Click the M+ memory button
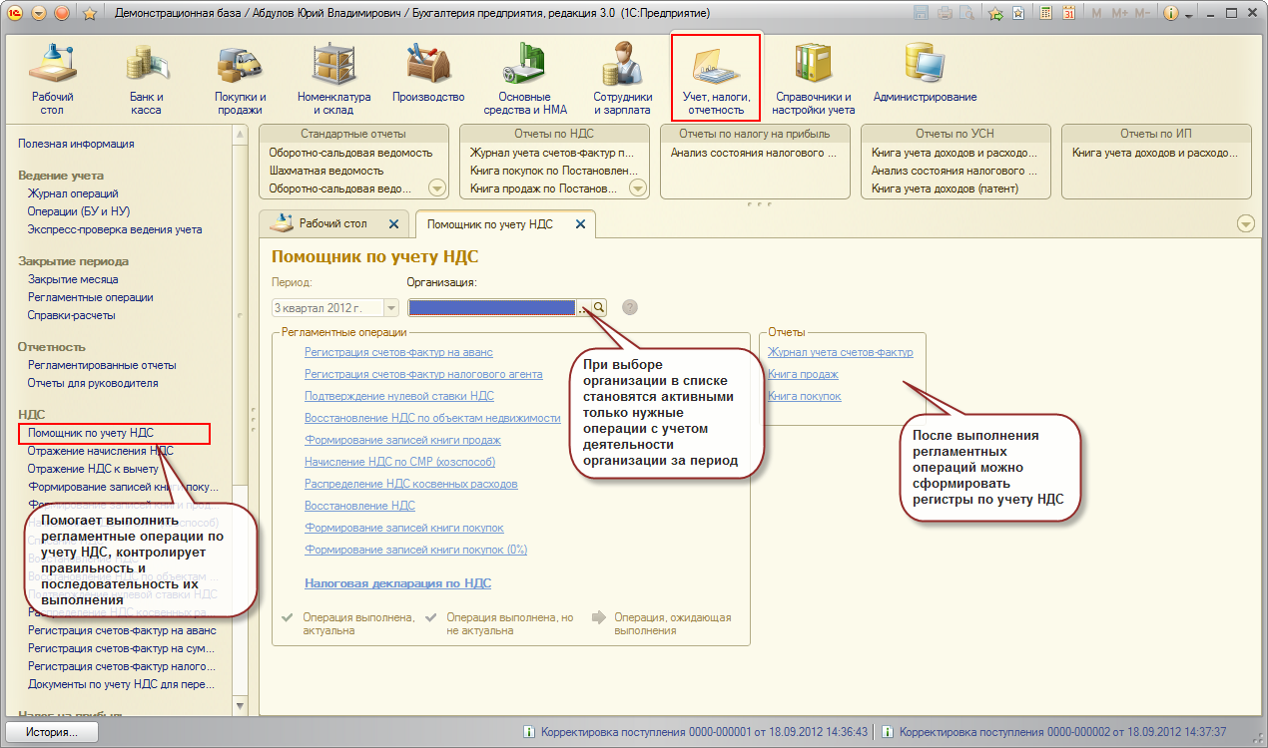 coord(1118,14)
